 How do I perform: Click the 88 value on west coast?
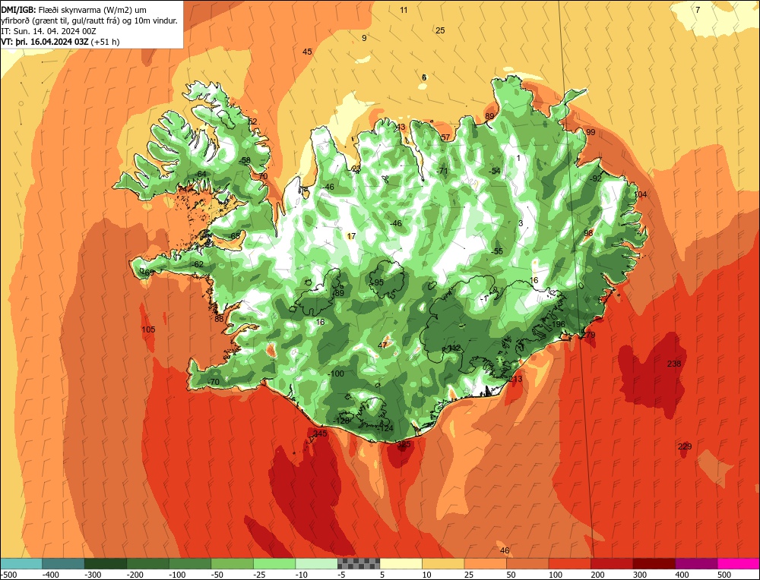[x=219, y=319]
